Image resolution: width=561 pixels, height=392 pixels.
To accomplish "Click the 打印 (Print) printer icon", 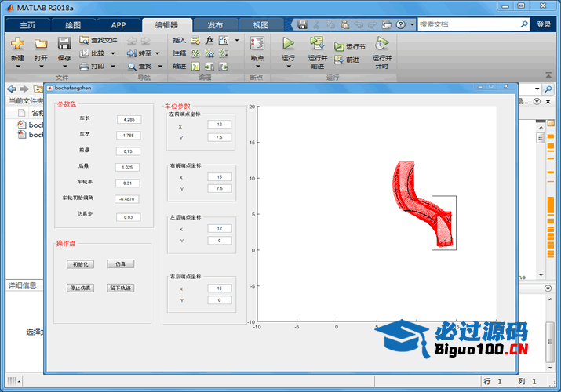I will point(84,67).
